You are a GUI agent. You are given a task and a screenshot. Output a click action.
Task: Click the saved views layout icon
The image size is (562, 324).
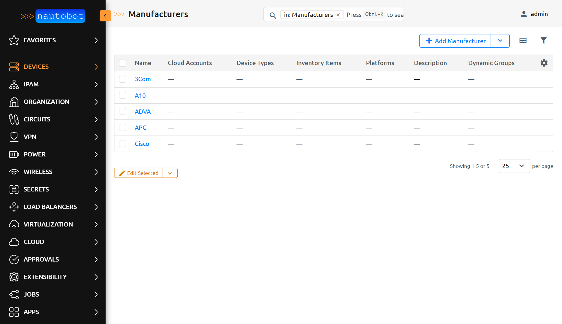(523, 41)
